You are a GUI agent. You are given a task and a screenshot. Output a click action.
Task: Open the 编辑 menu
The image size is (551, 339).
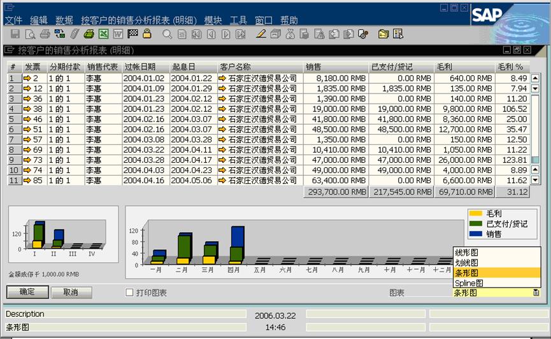point(39,20)
